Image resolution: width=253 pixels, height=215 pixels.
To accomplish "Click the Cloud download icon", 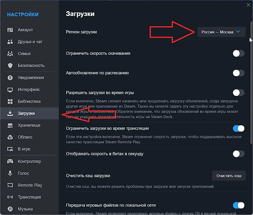I will click(10, 137).
